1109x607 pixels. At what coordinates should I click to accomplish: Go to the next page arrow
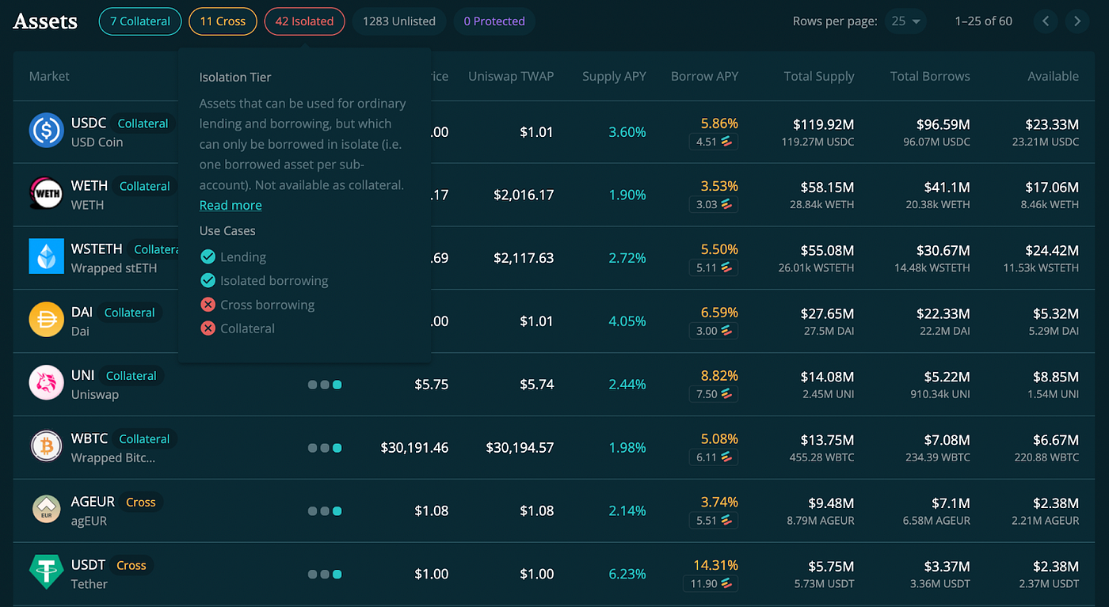click(1077, 21)
